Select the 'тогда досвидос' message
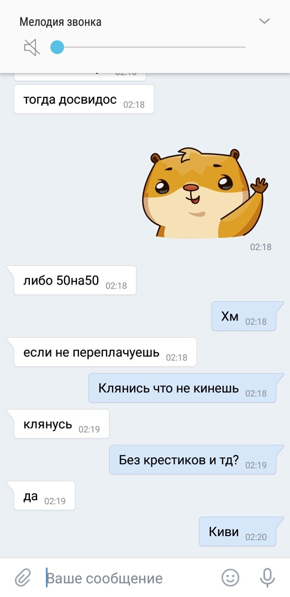This screenshot has width=290, height=597. point(84,99)
